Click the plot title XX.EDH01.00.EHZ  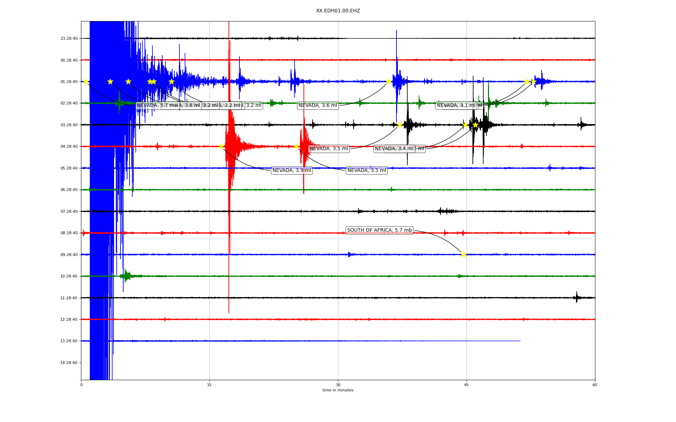point(338,11)
